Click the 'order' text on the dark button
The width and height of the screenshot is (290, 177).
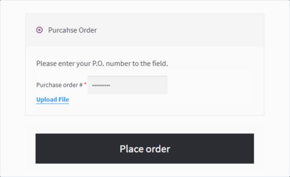coord(158,149)
